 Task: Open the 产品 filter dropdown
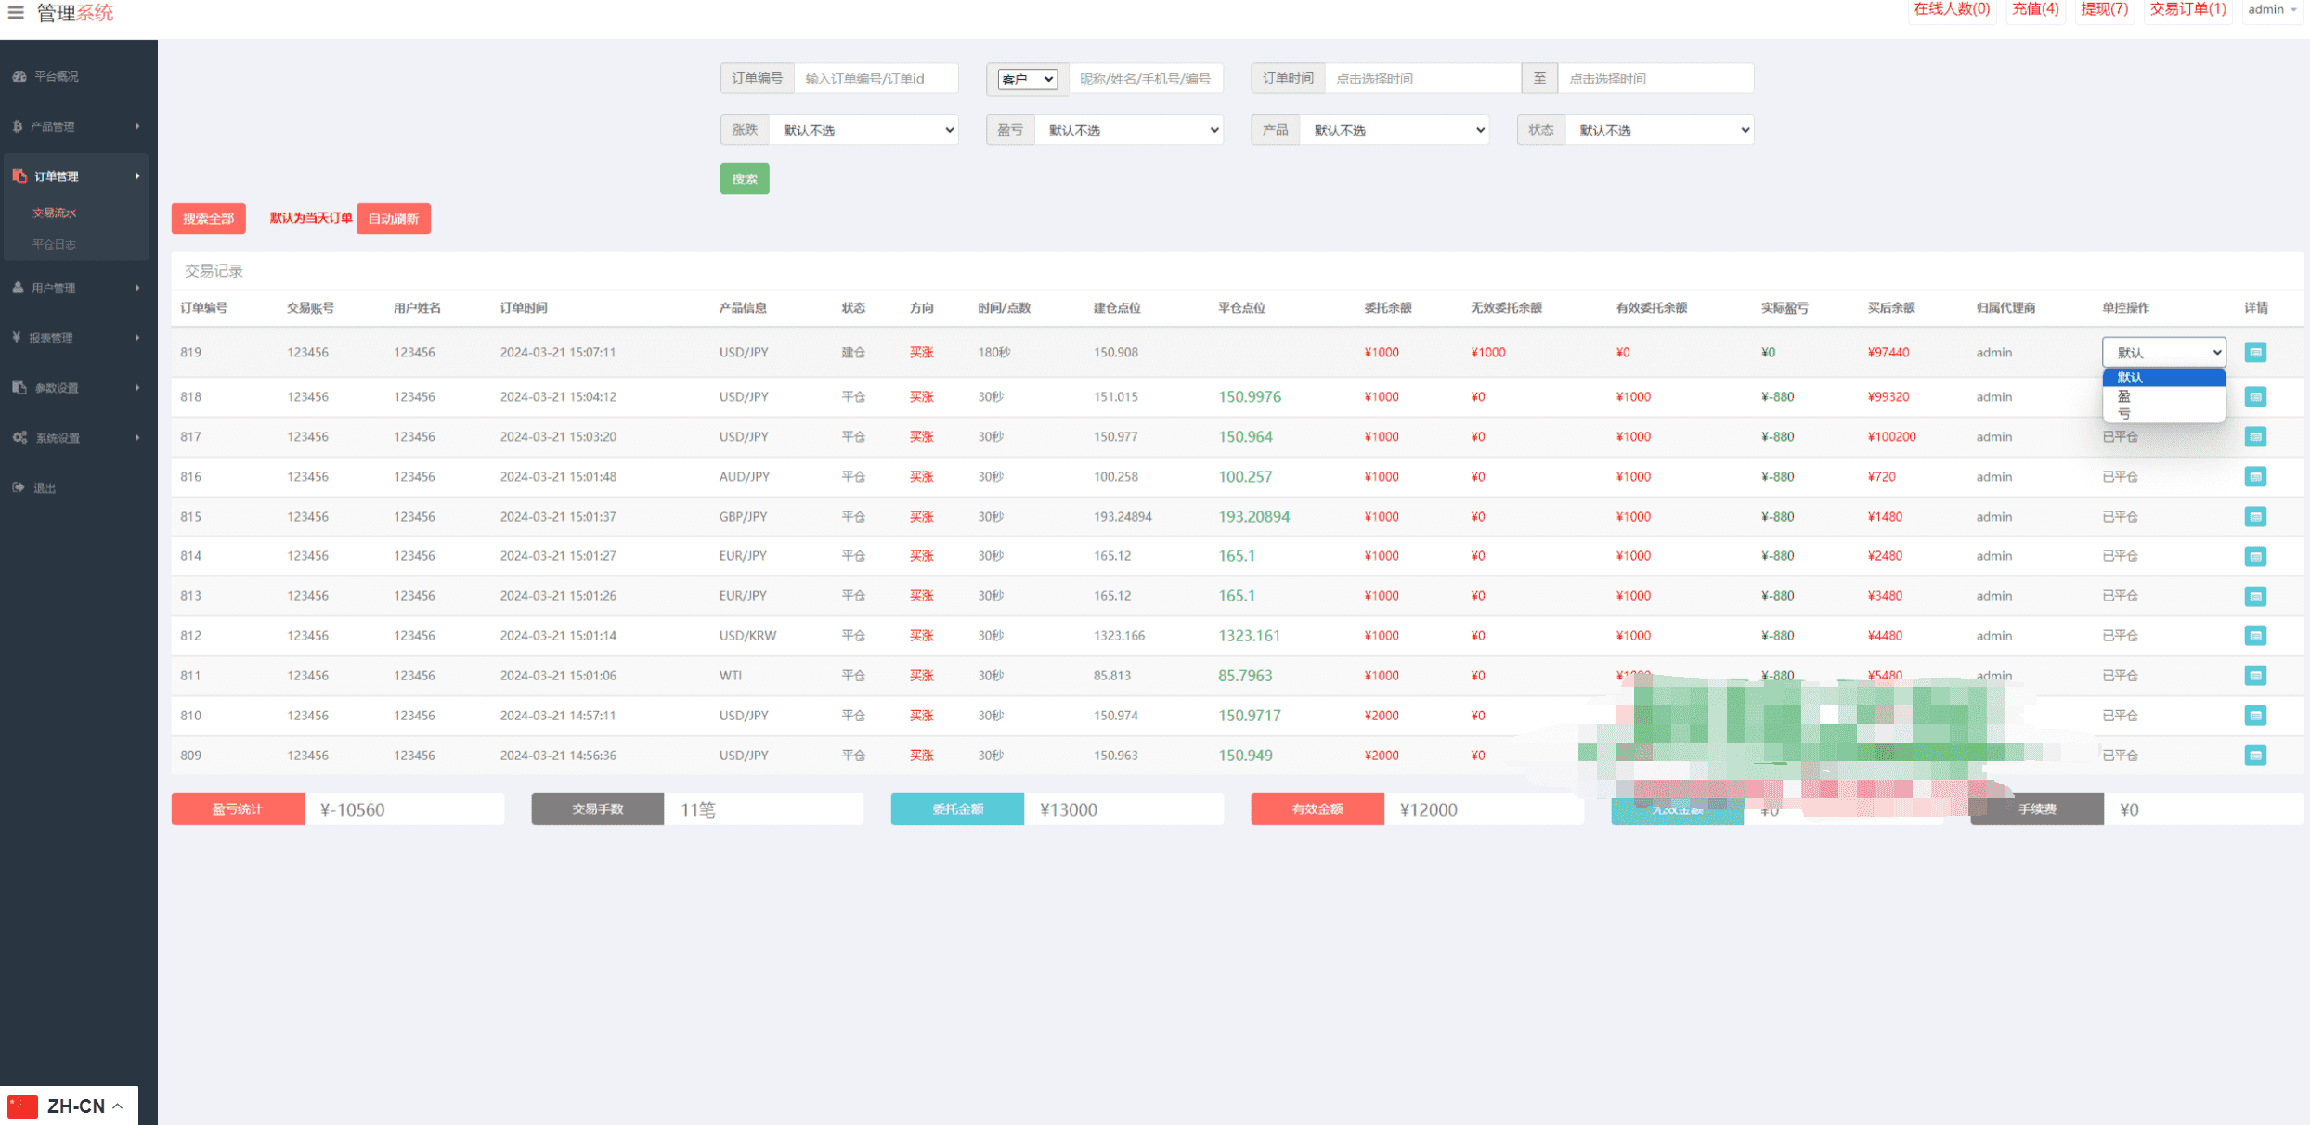pyautogui.click(x=1395, y=131)
